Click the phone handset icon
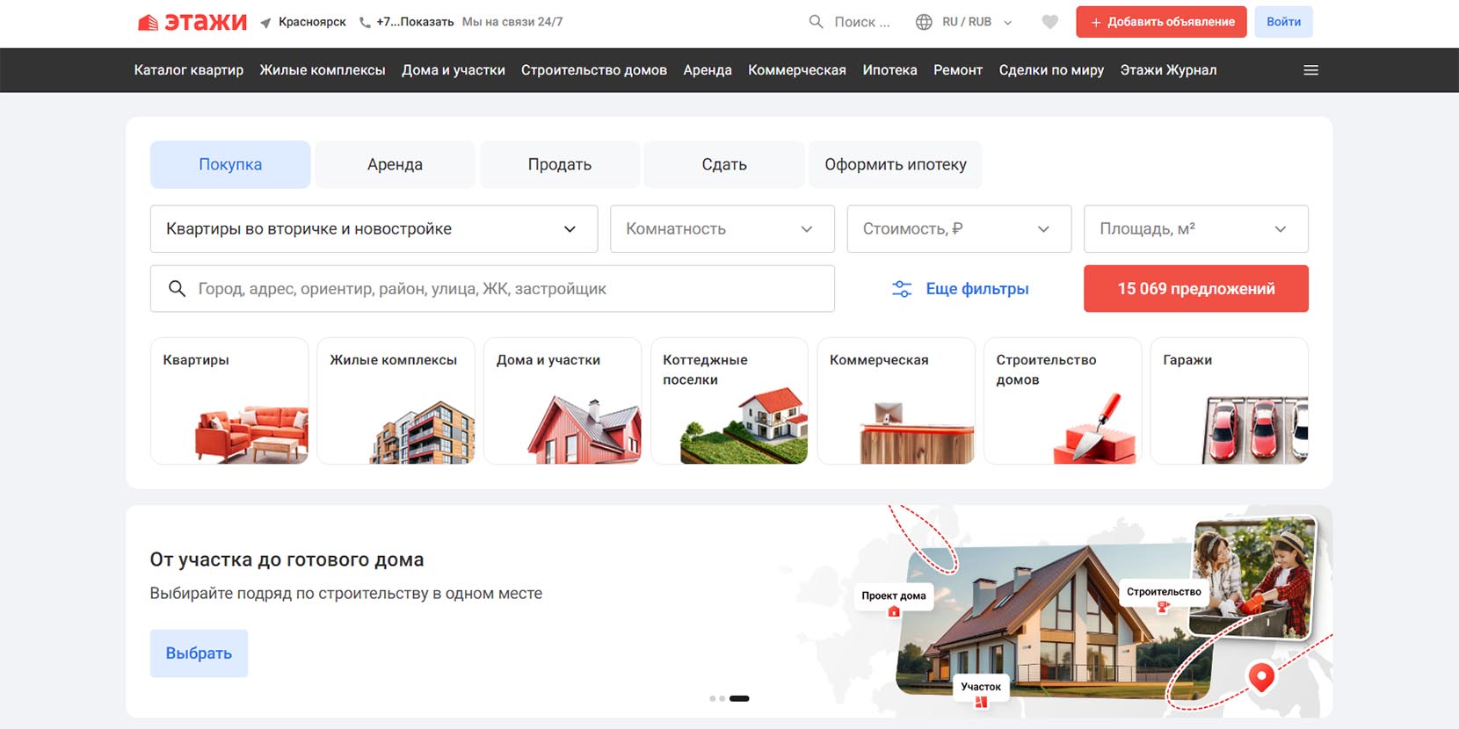 (365, 23)
